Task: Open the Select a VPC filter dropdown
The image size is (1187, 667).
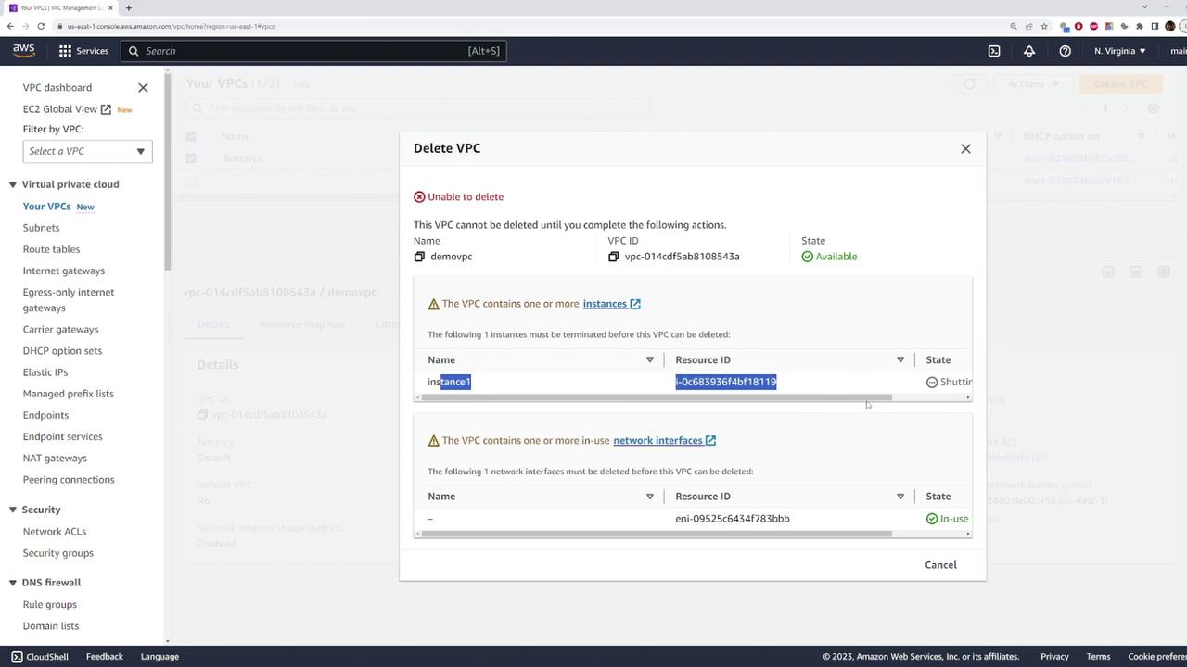Action: click(87, 151)
